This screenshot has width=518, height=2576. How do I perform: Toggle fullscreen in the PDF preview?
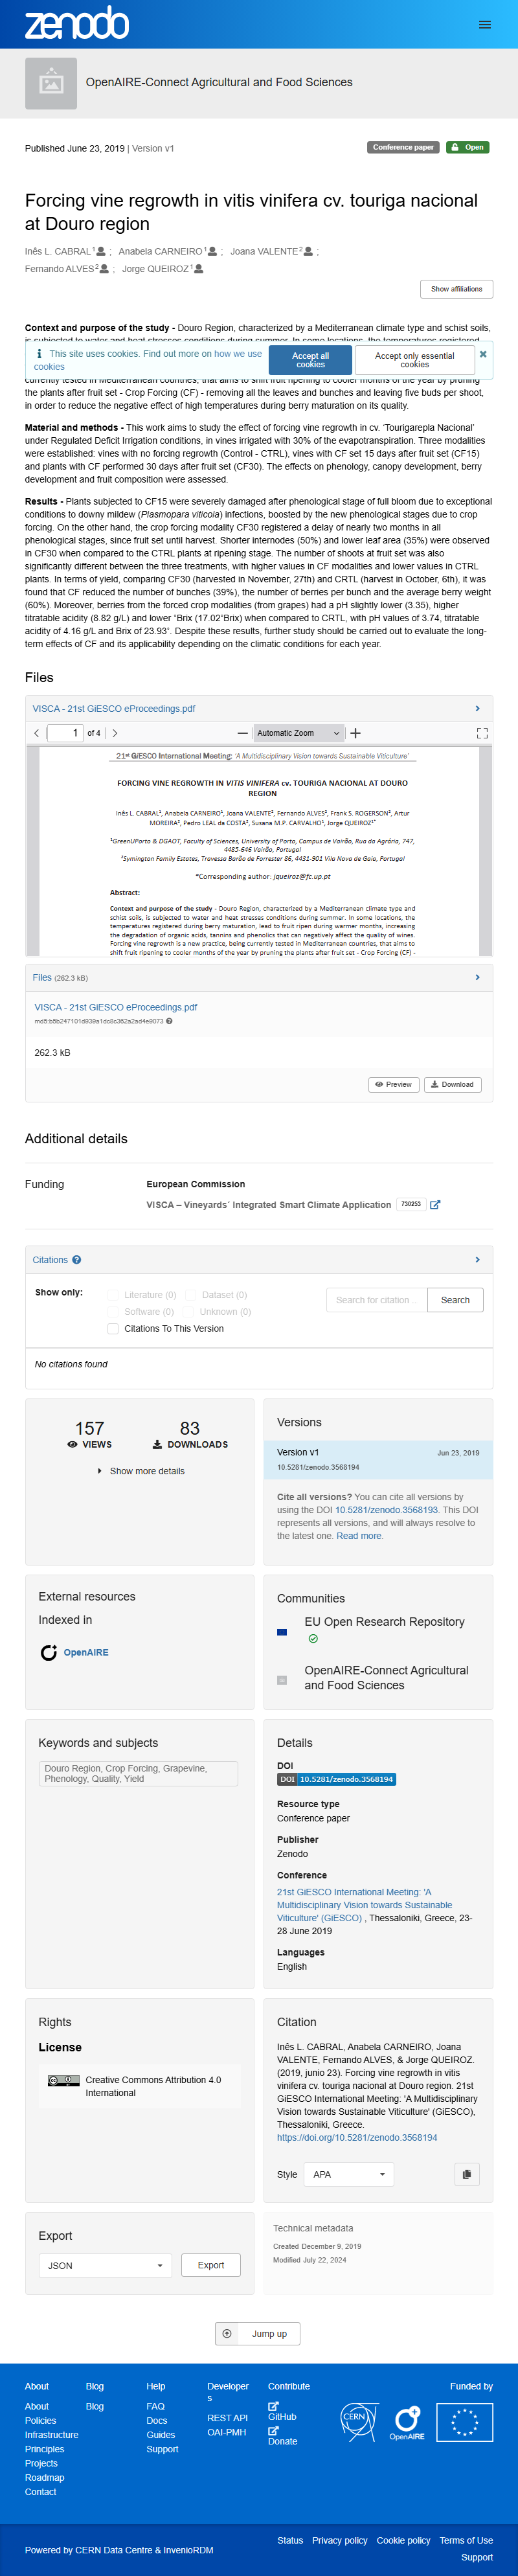482,733
